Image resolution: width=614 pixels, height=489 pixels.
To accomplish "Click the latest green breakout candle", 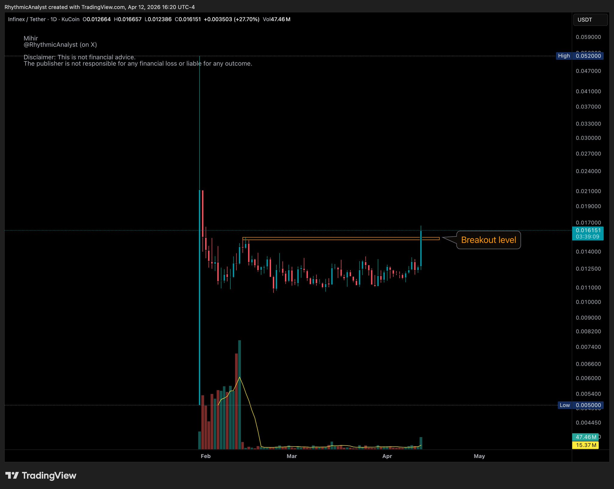I will click(x=421, y=249).
